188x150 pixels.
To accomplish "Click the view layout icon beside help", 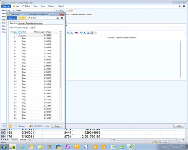I will tap(58, 18).
